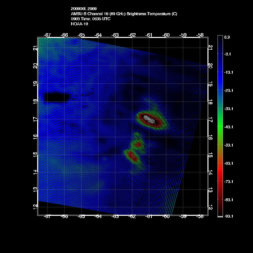Click the left axis latitude label "15"
253x253 pixels.
(x=35, y=155)
